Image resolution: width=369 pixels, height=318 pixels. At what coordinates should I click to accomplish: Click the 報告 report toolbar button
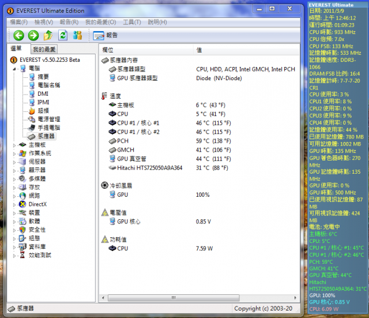(x=106, y=35)
